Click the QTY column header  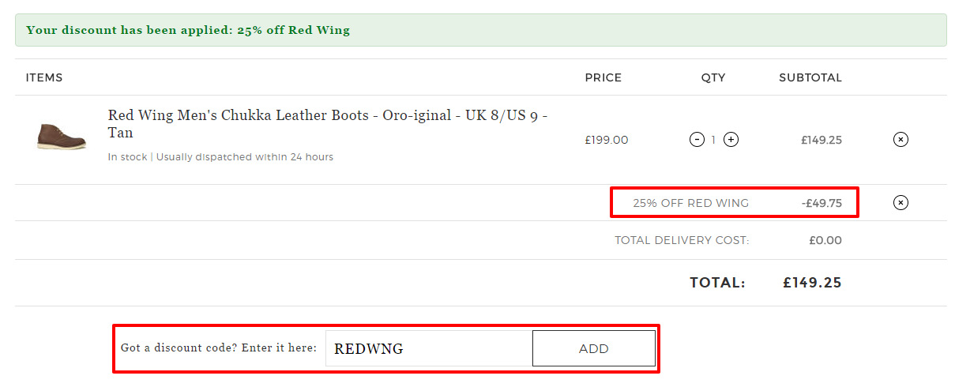coord(713,77)
